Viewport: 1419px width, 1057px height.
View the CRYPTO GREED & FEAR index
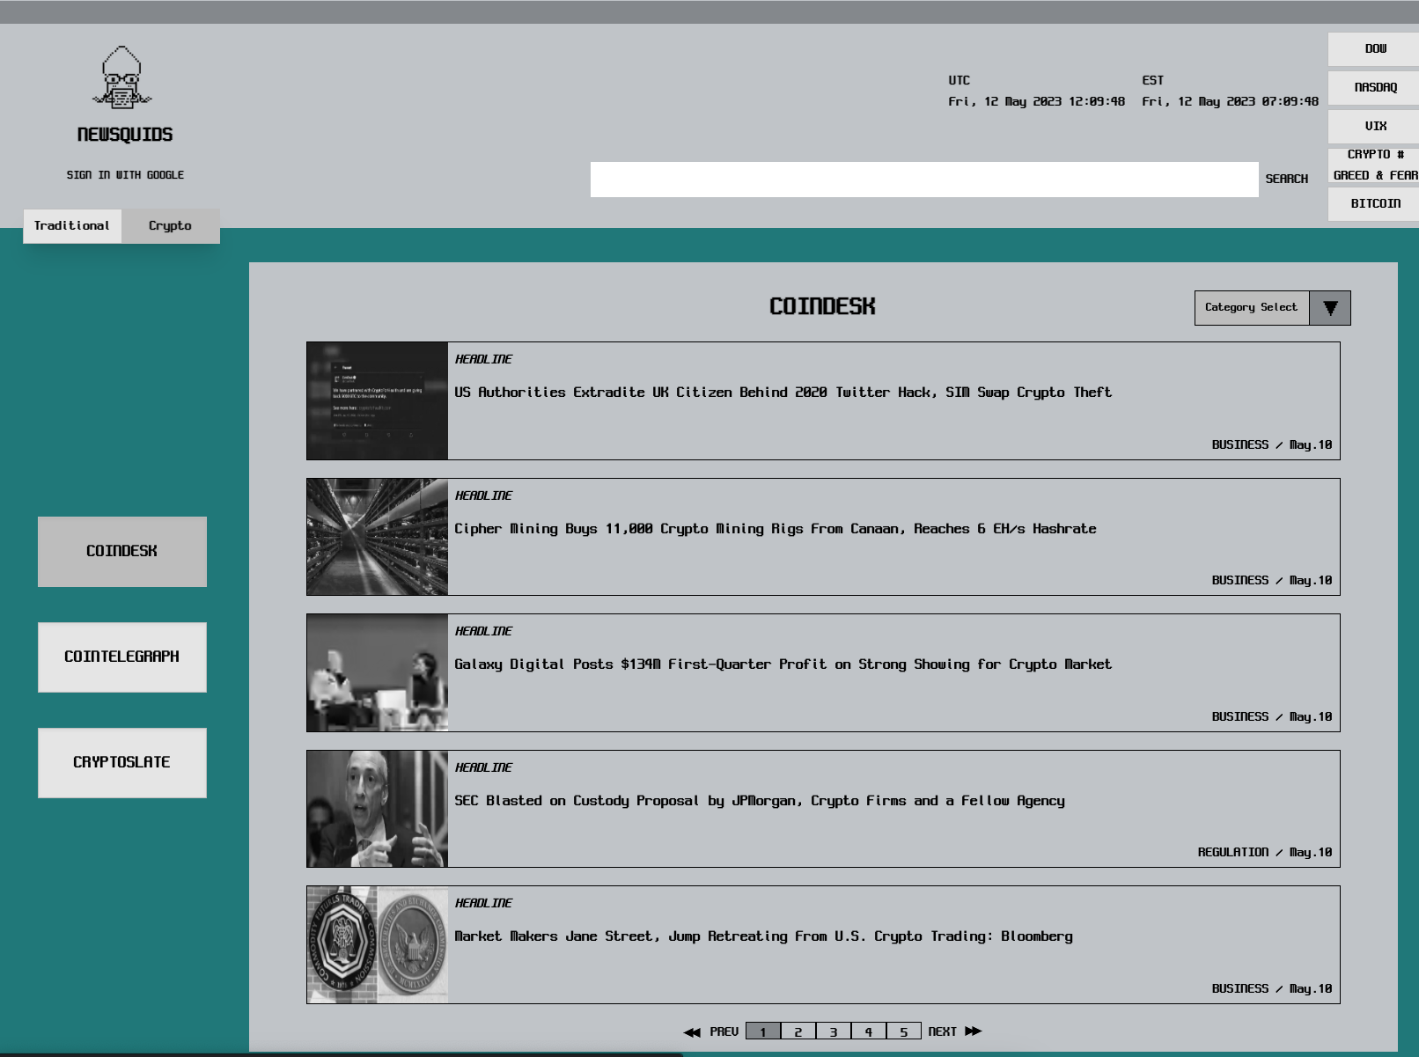pos(1373,165)
